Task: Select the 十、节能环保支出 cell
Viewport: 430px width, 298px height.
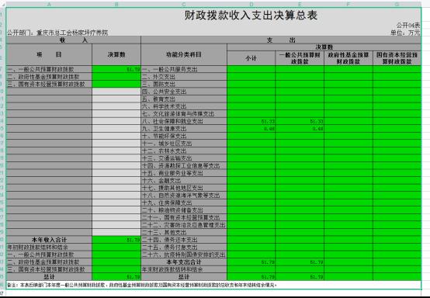Action: 184,136
